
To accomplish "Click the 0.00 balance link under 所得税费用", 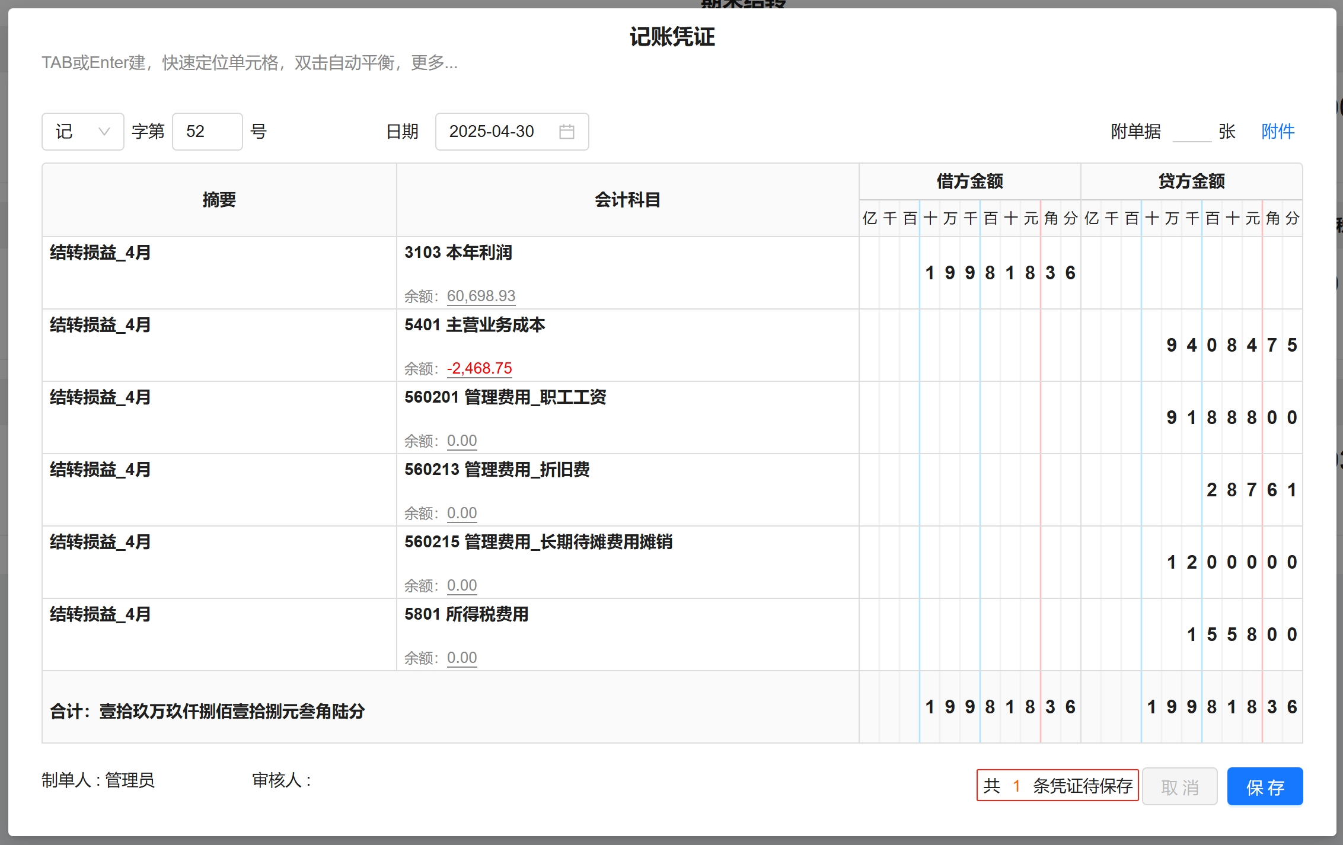I will 462,658.
